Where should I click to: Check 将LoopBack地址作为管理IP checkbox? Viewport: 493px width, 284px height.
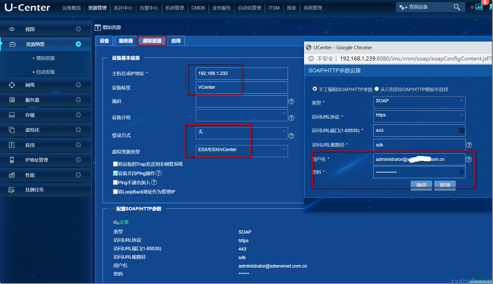[115, 192]
